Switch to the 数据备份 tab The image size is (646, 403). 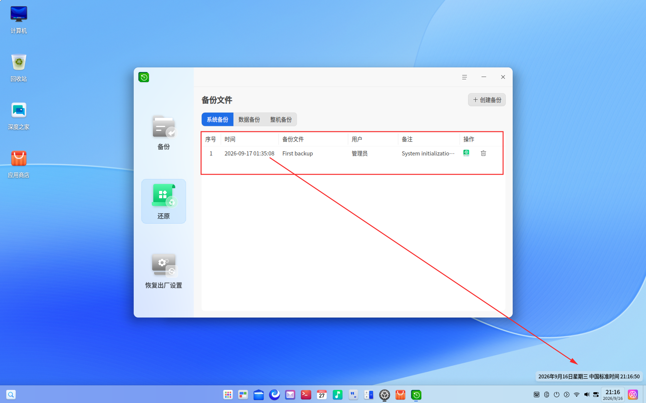(249, 119)
